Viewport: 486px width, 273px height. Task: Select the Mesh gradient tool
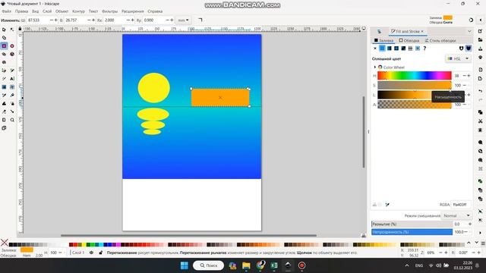coord(12,87)
